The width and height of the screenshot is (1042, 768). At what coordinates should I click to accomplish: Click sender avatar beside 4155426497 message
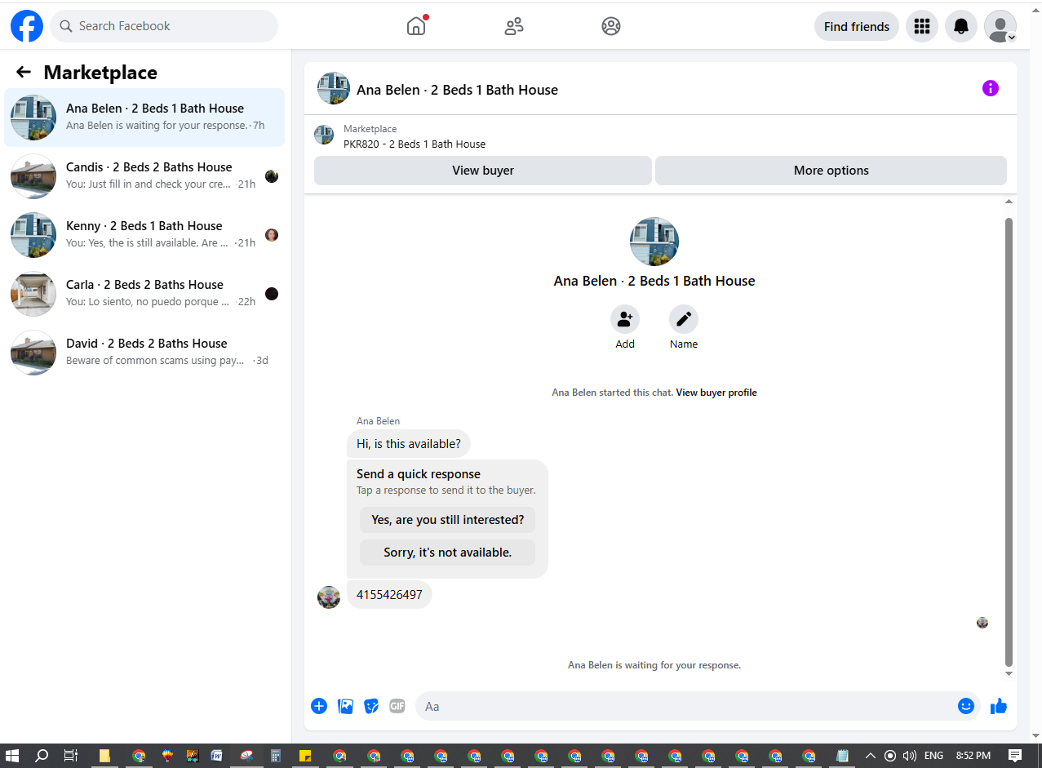pyautogui.click(x=328, y=597)
